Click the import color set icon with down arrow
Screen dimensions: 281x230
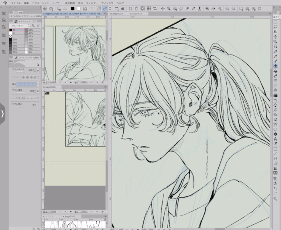coord(39,26)
